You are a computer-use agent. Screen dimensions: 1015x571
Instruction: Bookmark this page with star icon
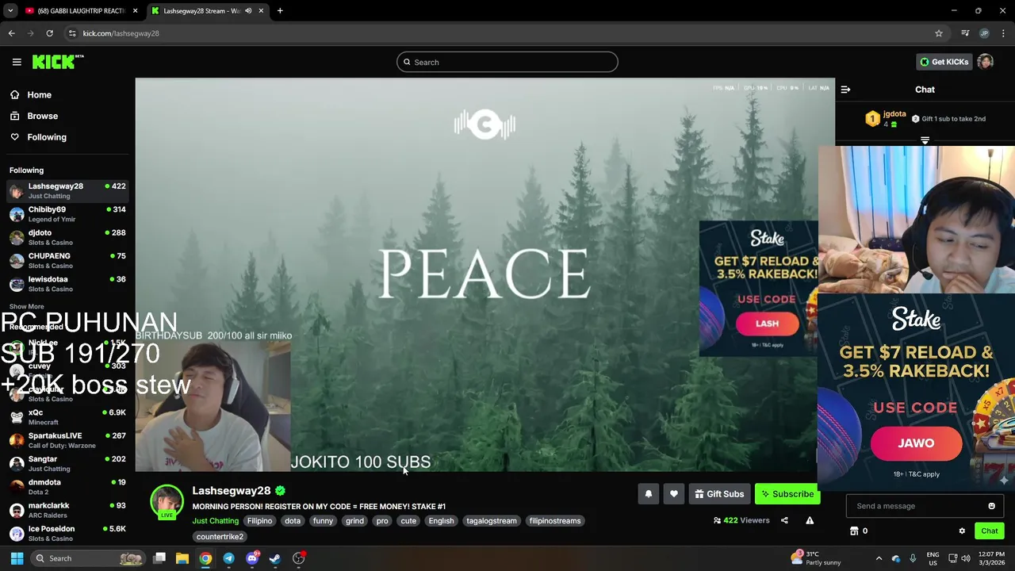coord(939,33)
